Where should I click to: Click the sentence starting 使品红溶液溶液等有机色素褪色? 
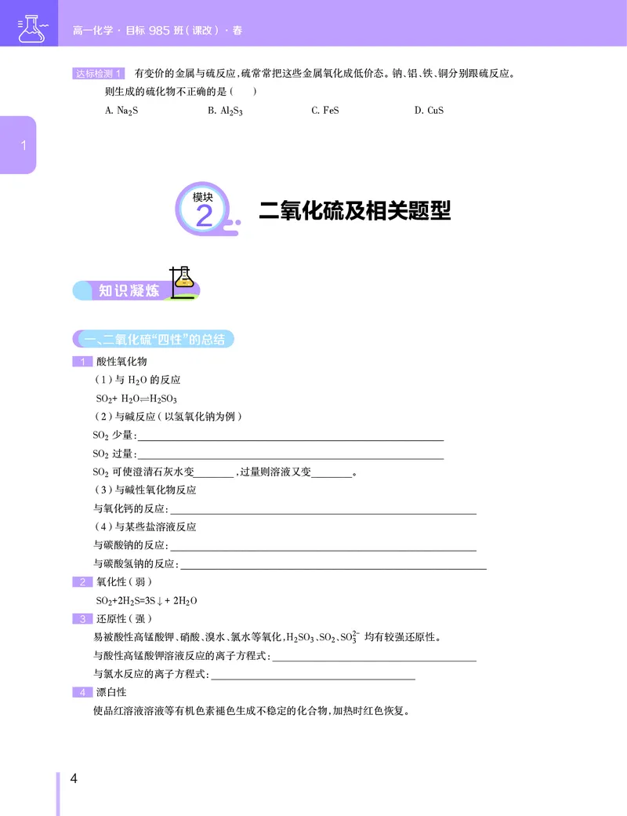click(x=252, y=711)
